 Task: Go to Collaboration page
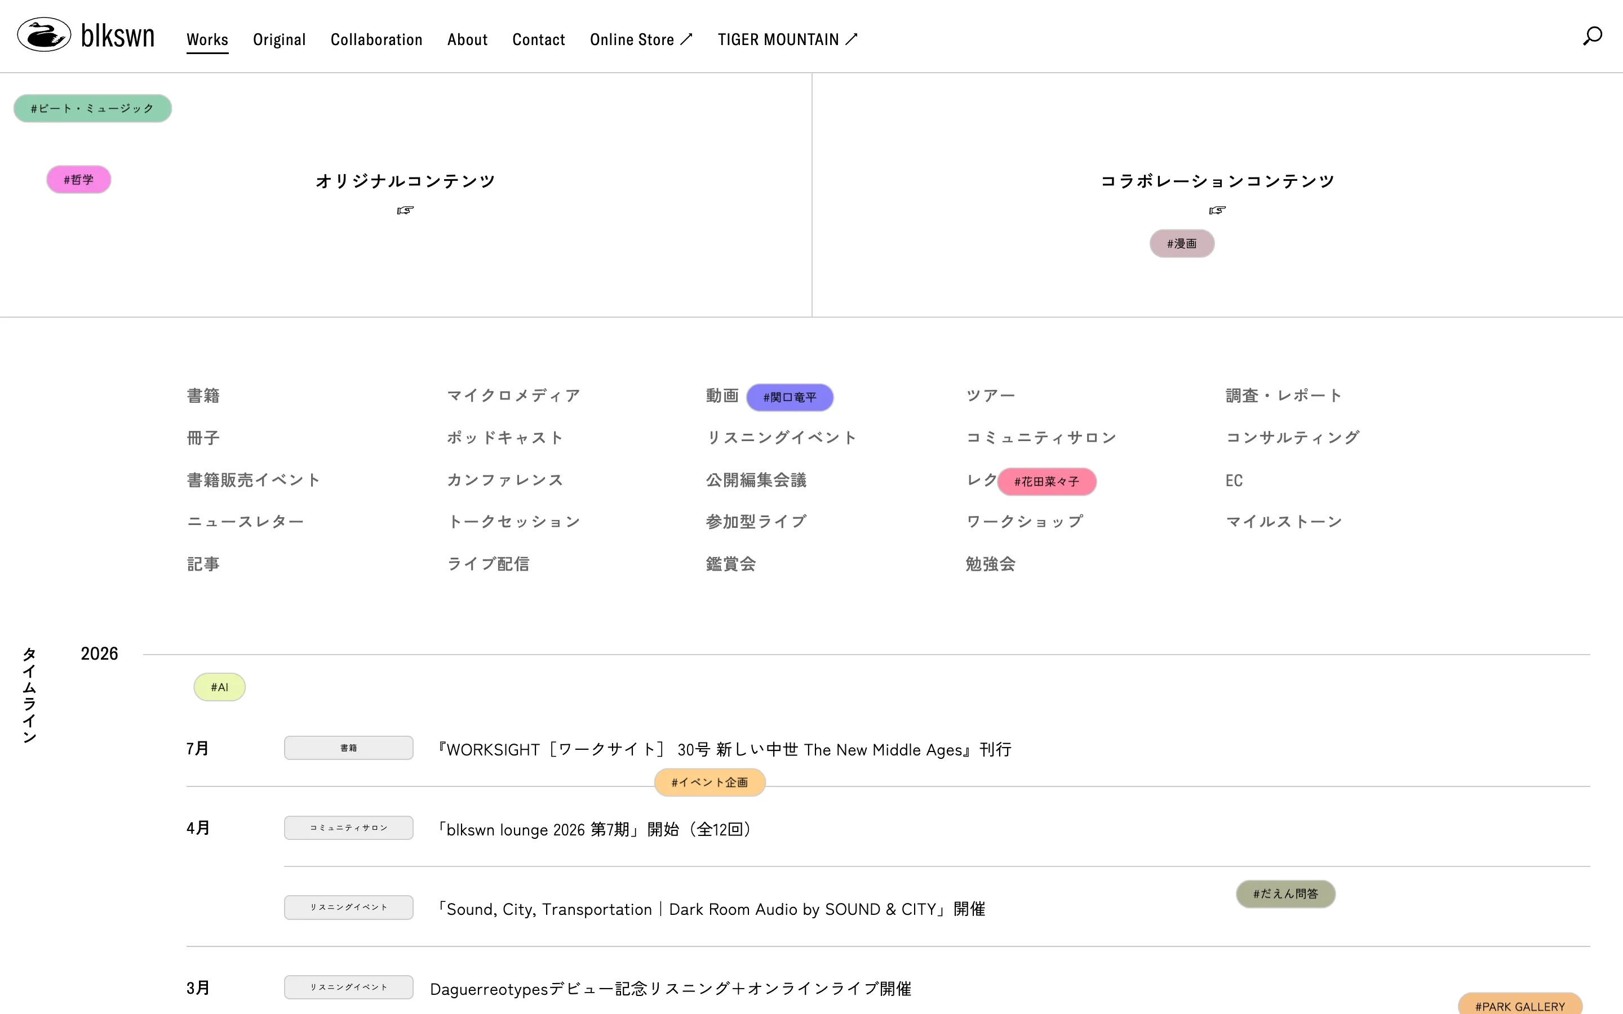click(x=376, y=39)
